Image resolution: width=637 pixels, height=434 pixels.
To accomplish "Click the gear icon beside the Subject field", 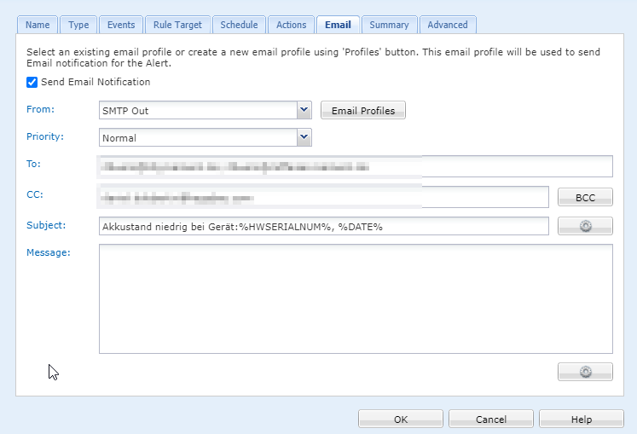I will tap(585, 226).
